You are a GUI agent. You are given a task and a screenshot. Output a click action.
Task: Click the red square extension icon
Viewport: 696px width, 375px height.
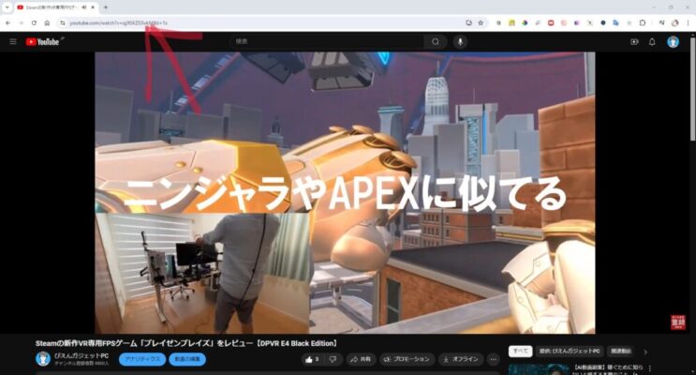(551, 22)
